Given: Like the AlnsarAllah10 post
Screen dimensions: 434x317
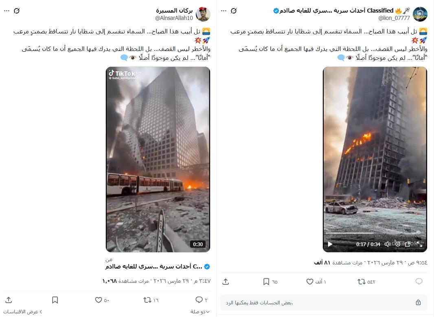Looking at the screenshot, I should (99, 300).
